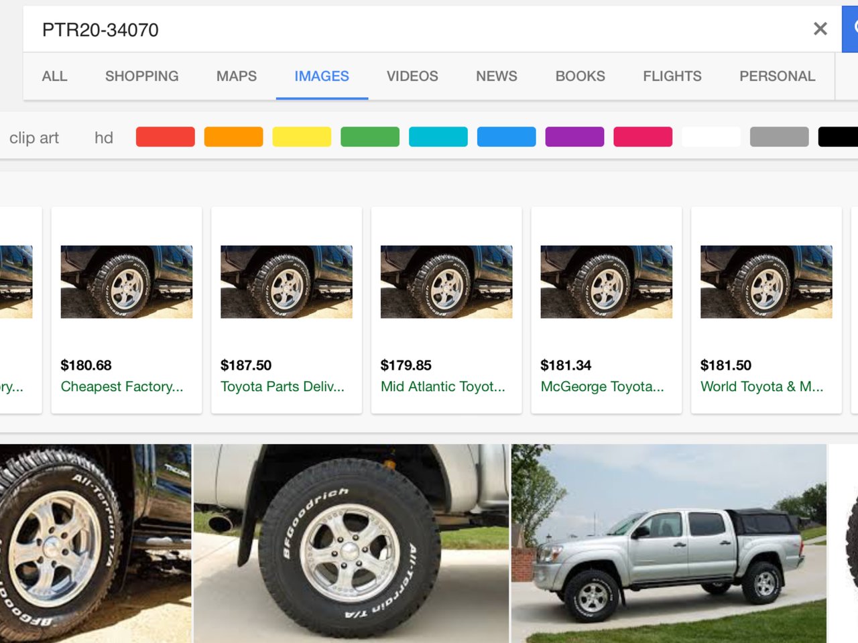Click the $187.50 price text
The width and height of the screenshot is (858, 643).
(x=246, y=365)
